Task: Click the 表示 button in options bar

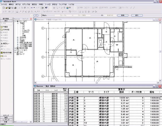Action: click(x=137, y=15)
